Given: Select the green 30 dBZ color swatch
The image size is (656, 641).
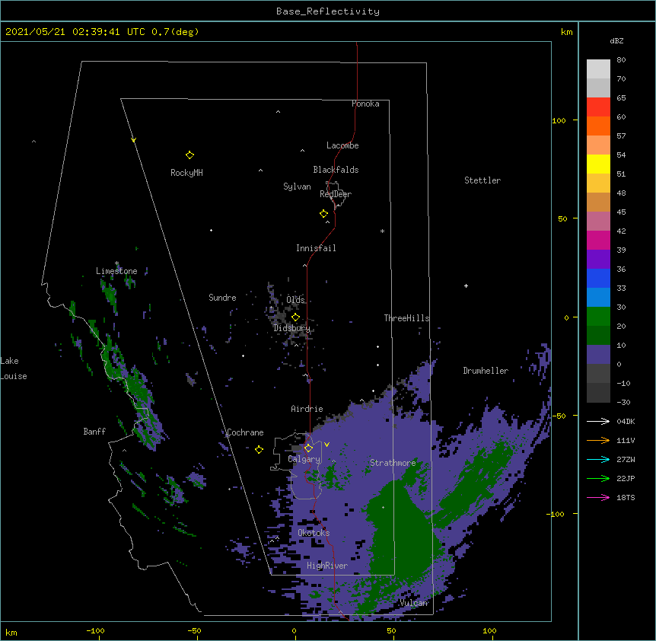Looking at the screenshot, I should (598, 317).
